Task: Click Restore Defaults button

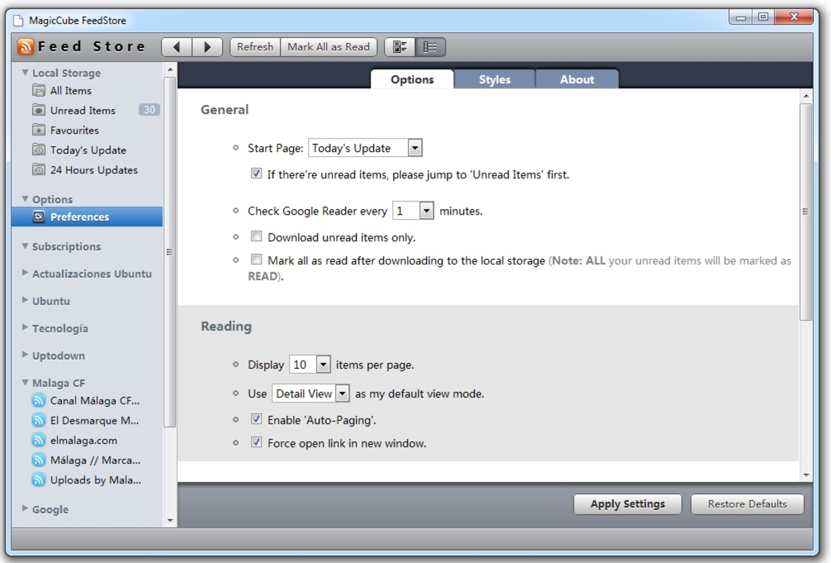Action: coord(747,504)
